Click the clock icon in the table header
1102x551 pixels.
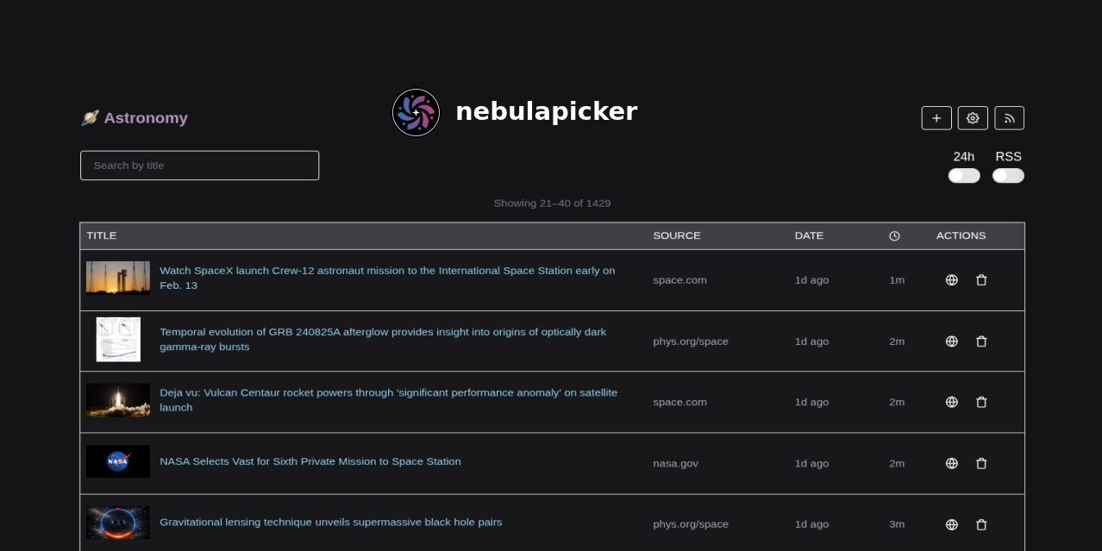click(894, 235)
